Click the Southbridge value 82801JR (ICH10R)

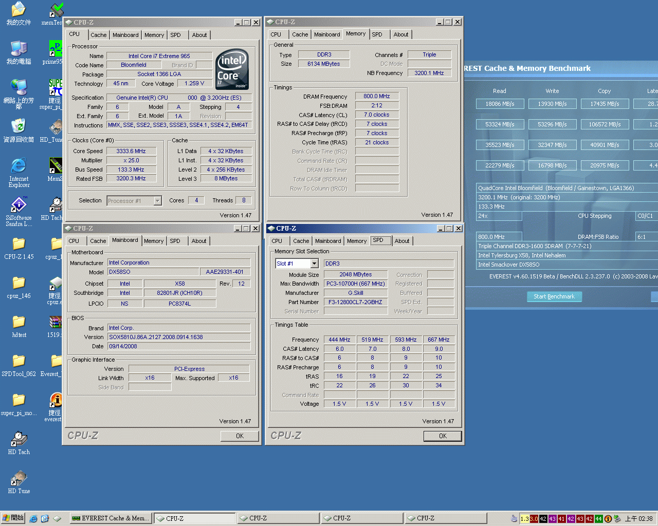click(180, 293)
